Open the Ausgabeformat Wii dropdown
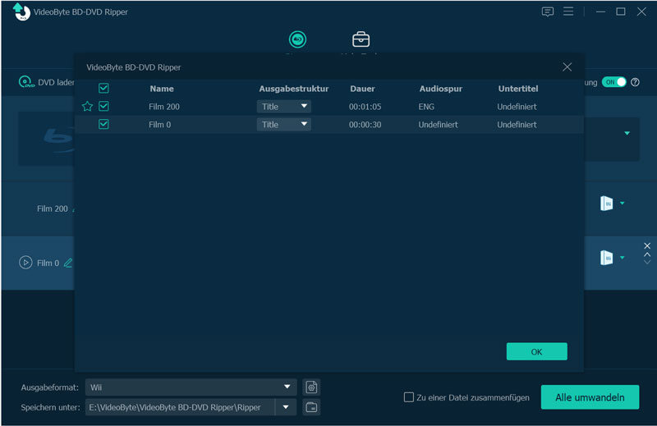 coord(191,387)
